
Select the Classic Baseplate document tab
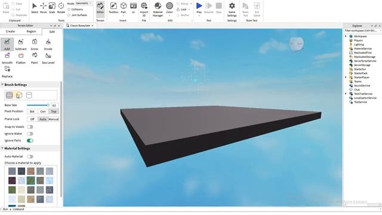(x=79, y=25)
